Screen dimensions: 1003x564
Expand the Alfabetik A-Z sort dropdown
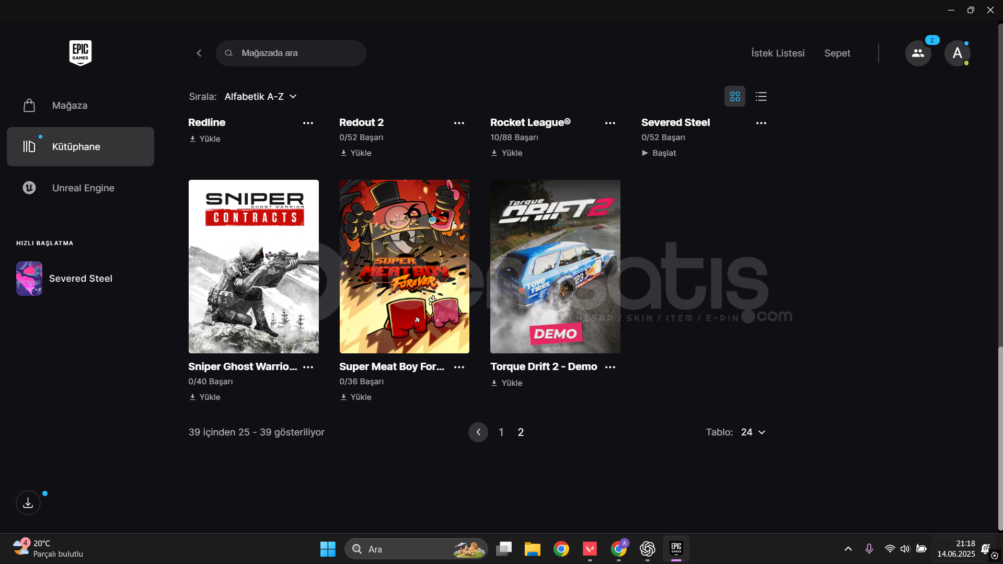[261, 97]
